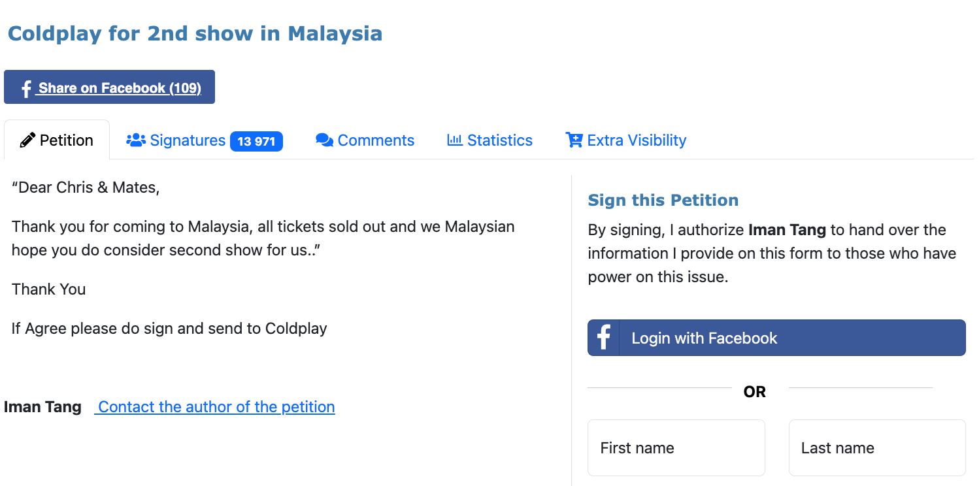The height and width of the screenshot is (486, 979).
Task: Click the shopping cart icon near Extra Visibility
Action: [573, 140]
